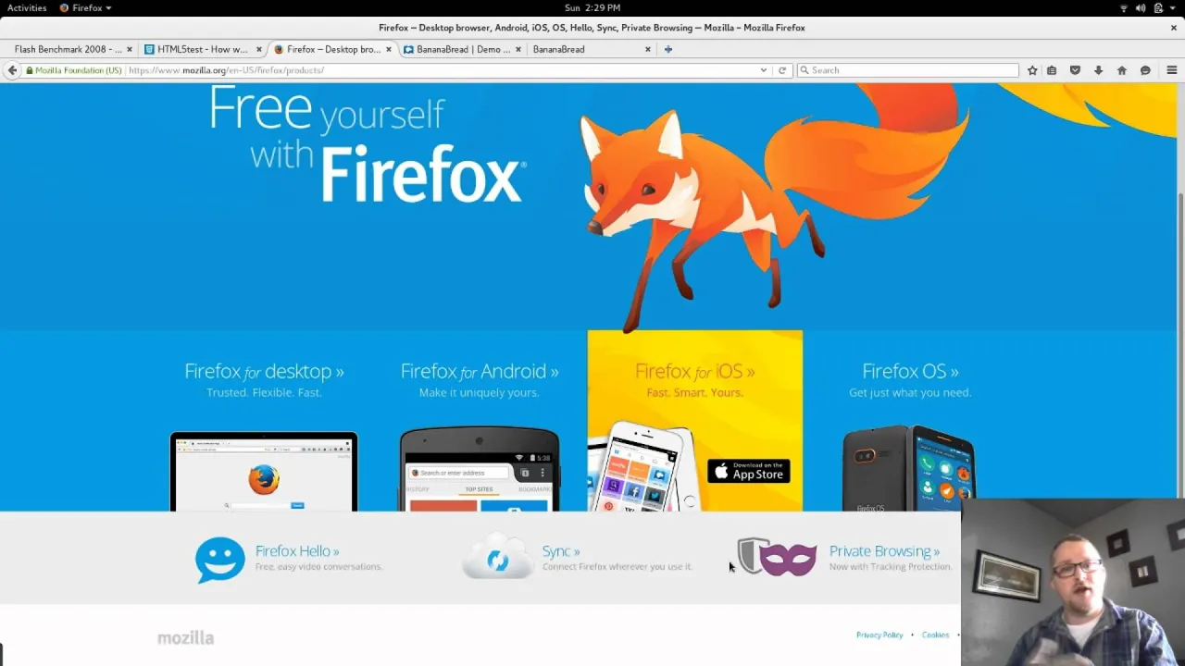Open the Firefox for iOS link
This screenshot has height=666, width=1185.
click(694, 371)
